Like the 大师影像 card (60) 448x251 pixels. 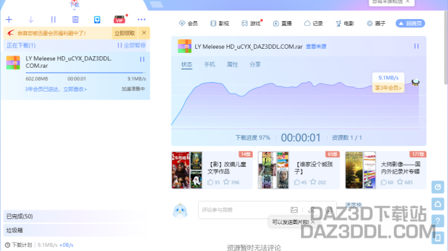[387, 182]
